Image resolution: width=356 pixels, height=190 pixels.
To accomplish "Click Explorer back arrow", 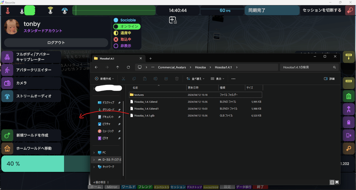I will click(x=96, y=67).
